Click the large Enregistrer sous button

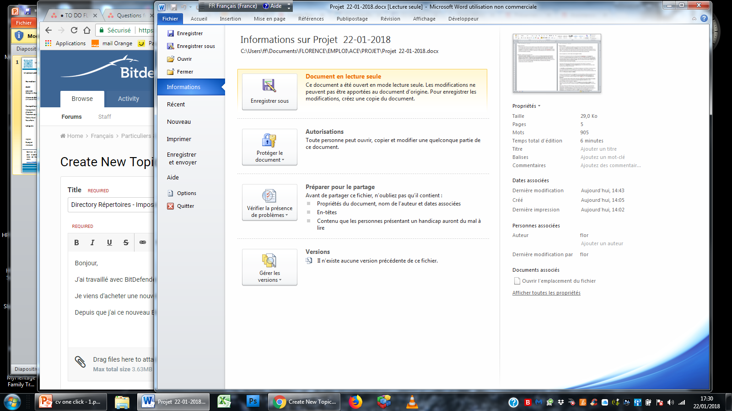click(269, 92)
